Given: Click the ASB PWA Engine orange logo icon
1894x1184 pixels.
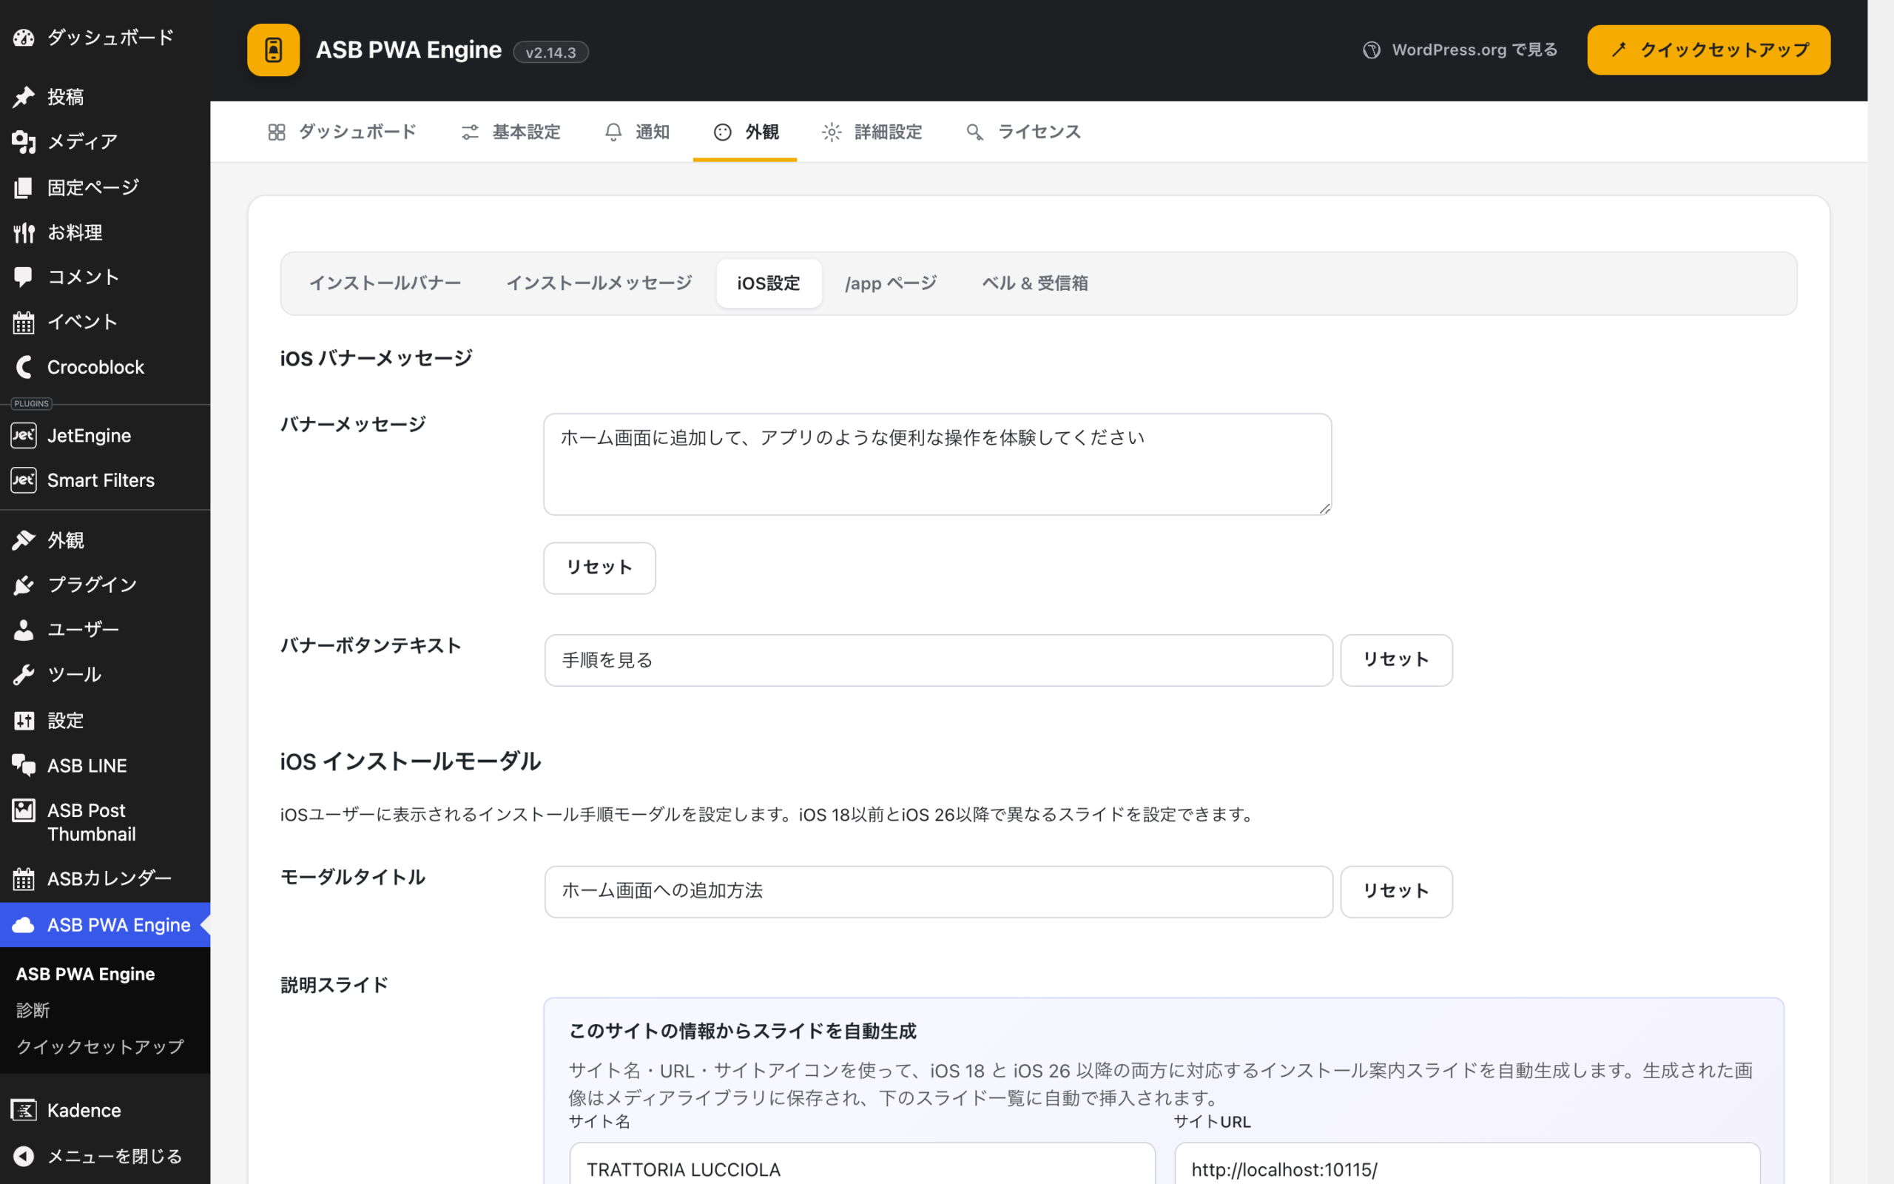Looking at the screenshot, I should (273, 50).
